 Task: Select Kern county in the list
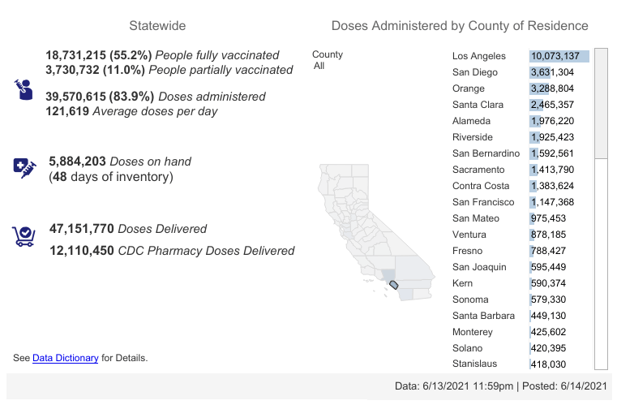point(463,283)
